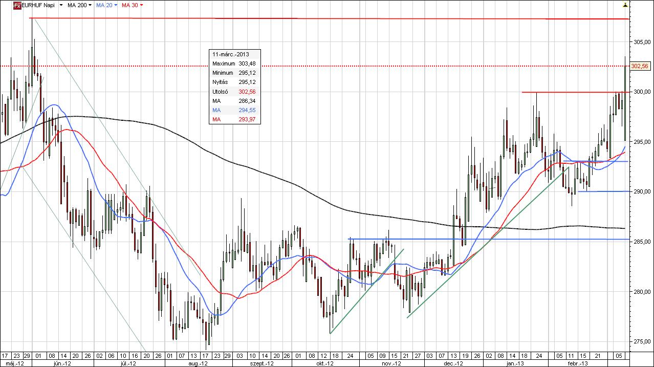Select the MA 286,34 row
Image resolution: width=654 pixels, height=367 pixels.
click(234, 101)
